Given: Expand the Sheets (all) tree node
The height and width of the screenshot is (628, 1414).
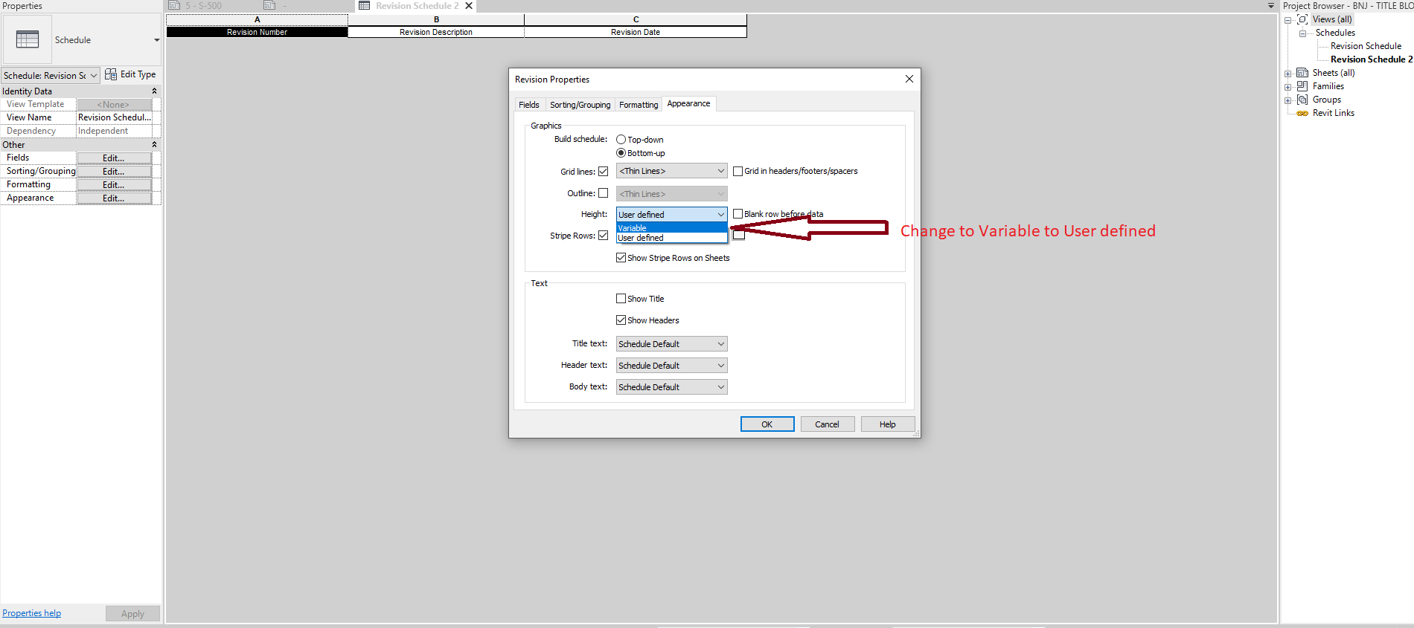Looking at the screenshot, I should pyautogui.click(x=1287, y=74).
